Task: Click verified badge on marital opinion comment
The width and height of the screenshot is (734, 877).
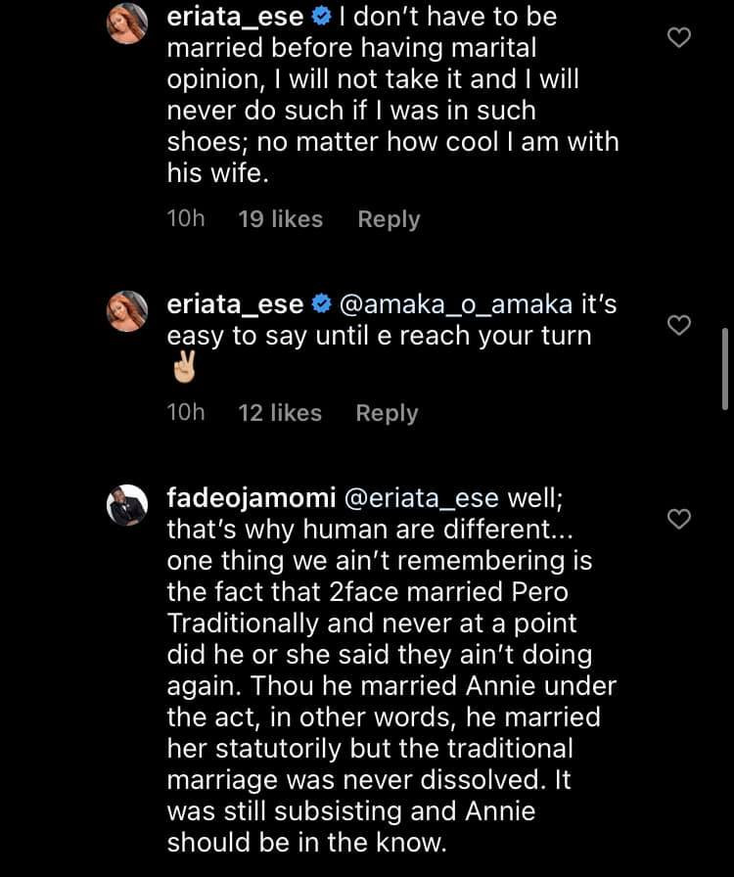Action: [322, 19]
